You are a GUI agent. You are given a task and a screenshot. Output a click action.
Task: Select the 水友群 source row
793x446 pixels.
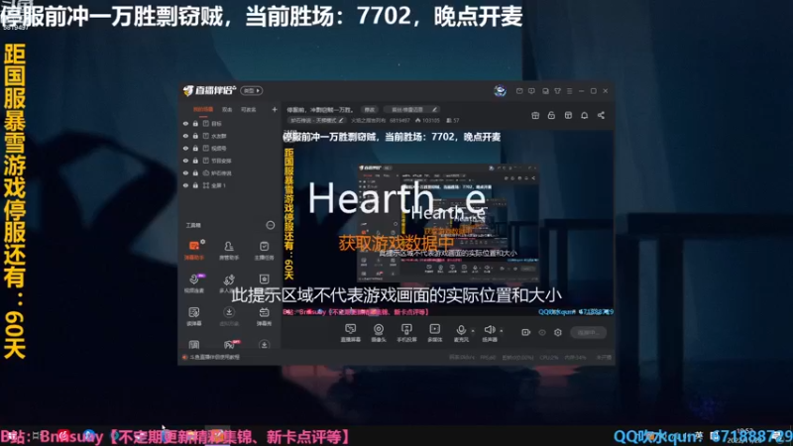(230, 136)
